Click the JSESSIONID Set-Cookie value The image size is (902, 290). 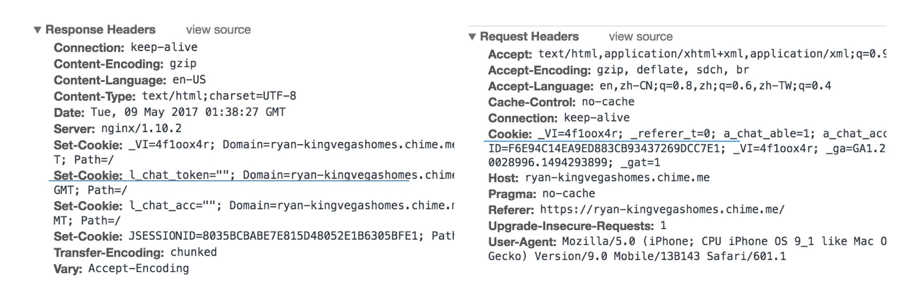[291, 236]
